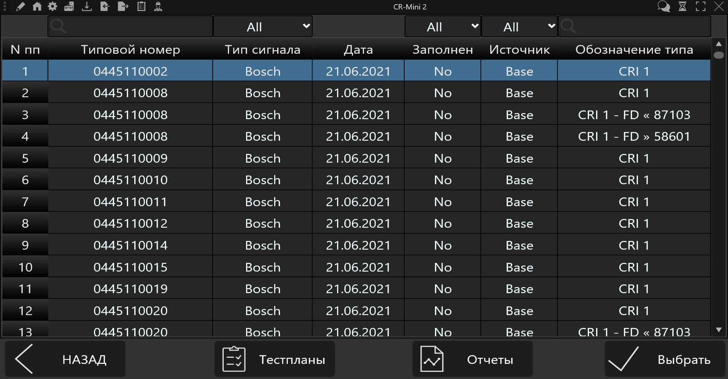Click the scrollbar down arrow
The width and height of the screenshot is (728, 379).
click(719, 330)
